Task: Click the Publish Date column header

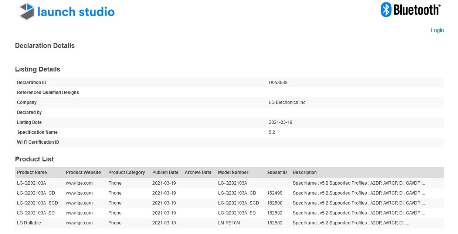Action: pos(165,172)
